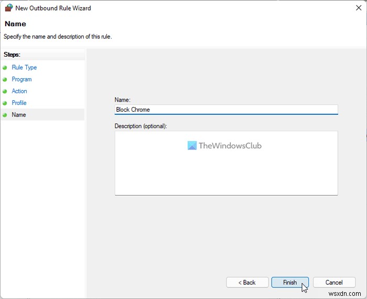This screenshot has width=367, height=299.
Task: Click the firewall wizard icon in title bar
Action: pos(9,8)
